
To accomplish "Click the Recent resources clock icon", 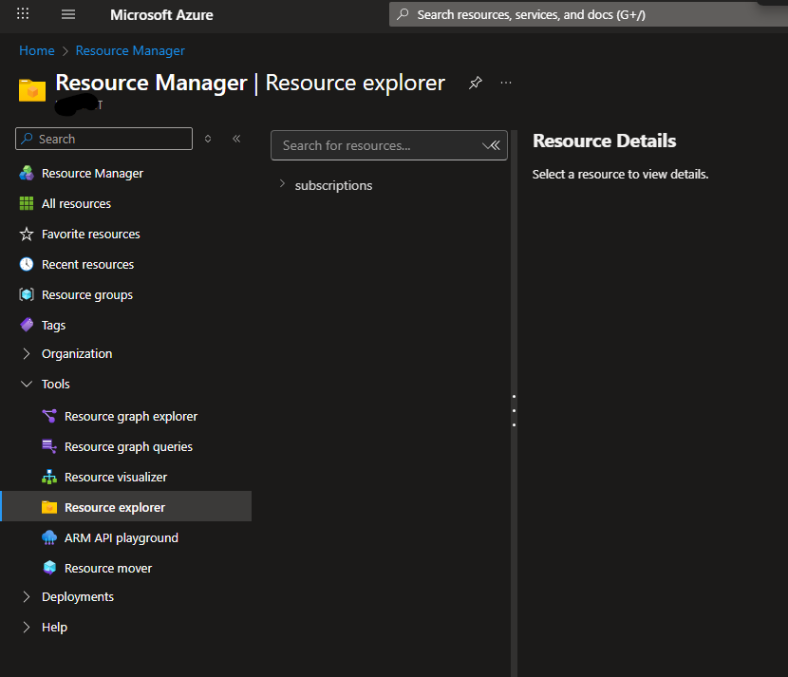I will (27, 265).
